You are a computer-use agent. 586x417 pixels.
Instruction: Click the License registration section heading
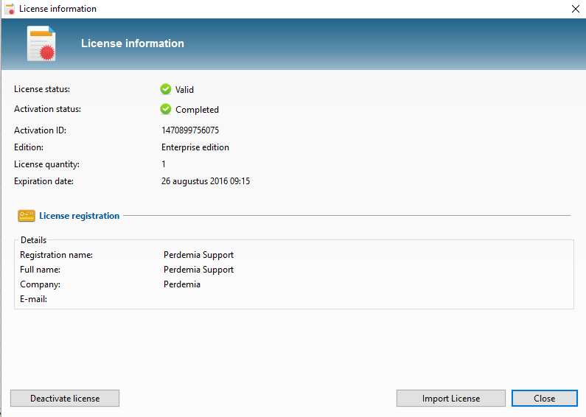tap(79, 216)
